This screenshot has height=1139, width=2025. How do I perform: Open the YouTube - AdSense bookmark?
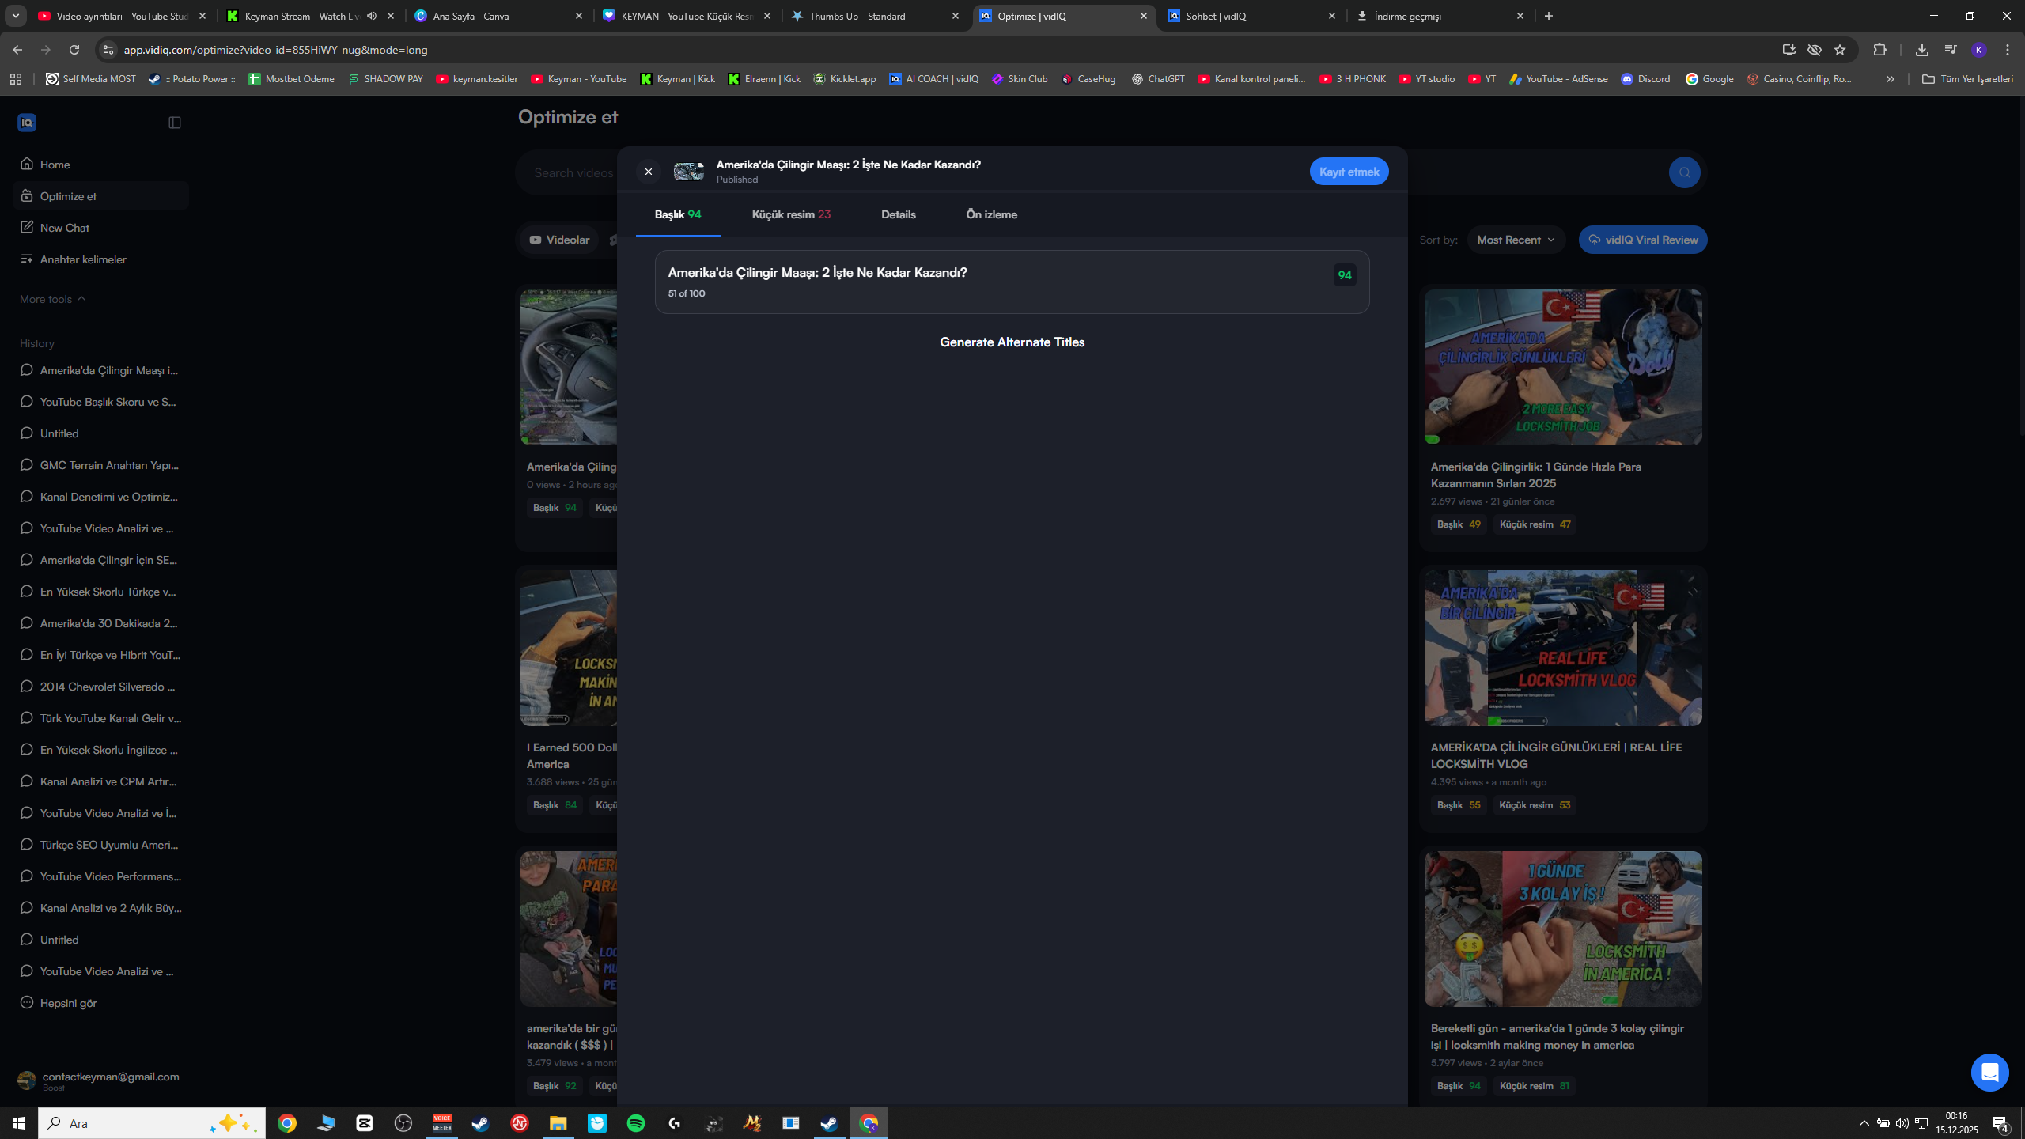pos(1558,79)
